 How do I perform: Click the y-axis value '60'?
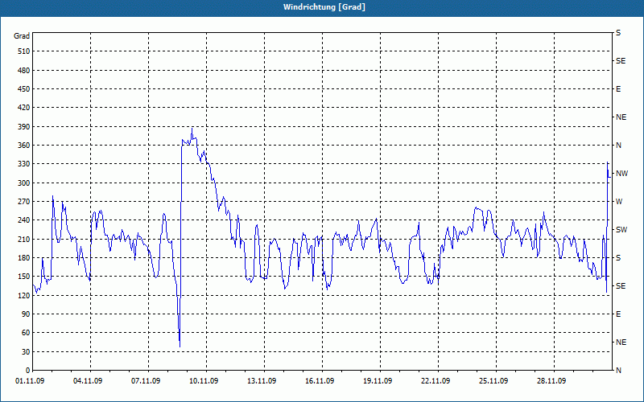tap(27, 333)
